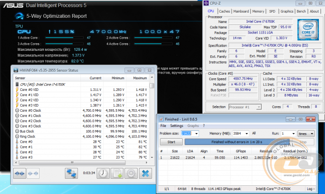325x194 pixels.
Task: Open Memory (MiB) dropdown in LinX
Action: [x=247, y=134]
